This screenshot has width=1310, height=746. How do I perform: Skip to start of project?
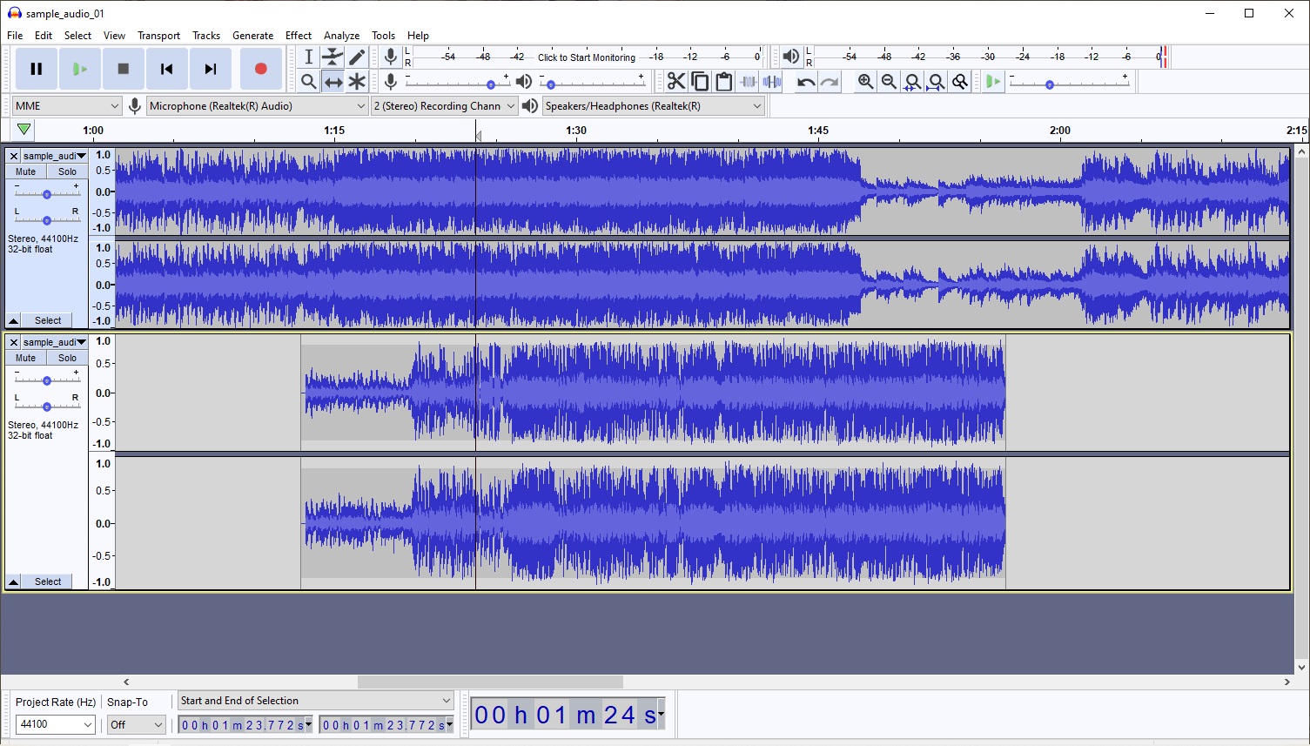(167, 69)
